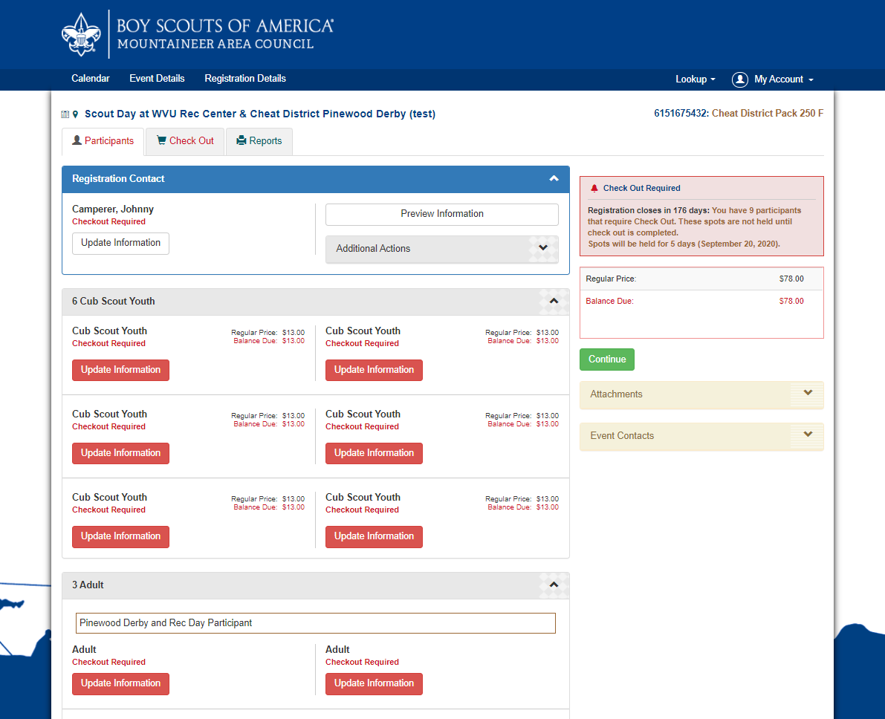Click registration number 6151675432
The height and width of the screenshot is (719, 885).
(x=680, y=114)
